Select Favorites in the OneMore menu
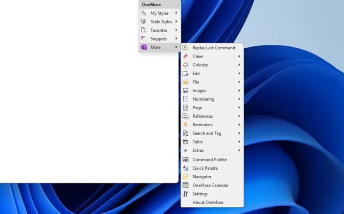This screenshot has height=214, width=344. (160, 30)
